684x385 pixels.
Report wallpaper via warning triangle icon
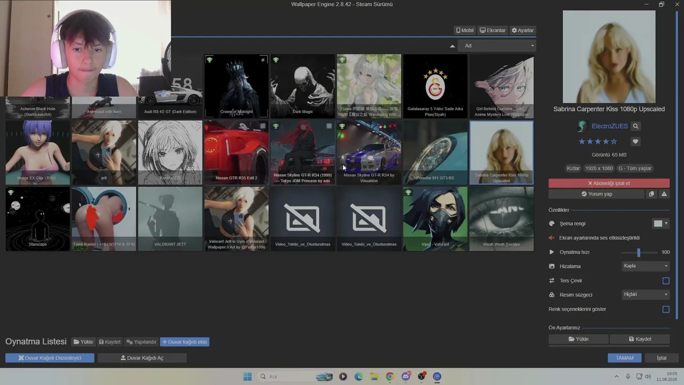pos(664,194)
